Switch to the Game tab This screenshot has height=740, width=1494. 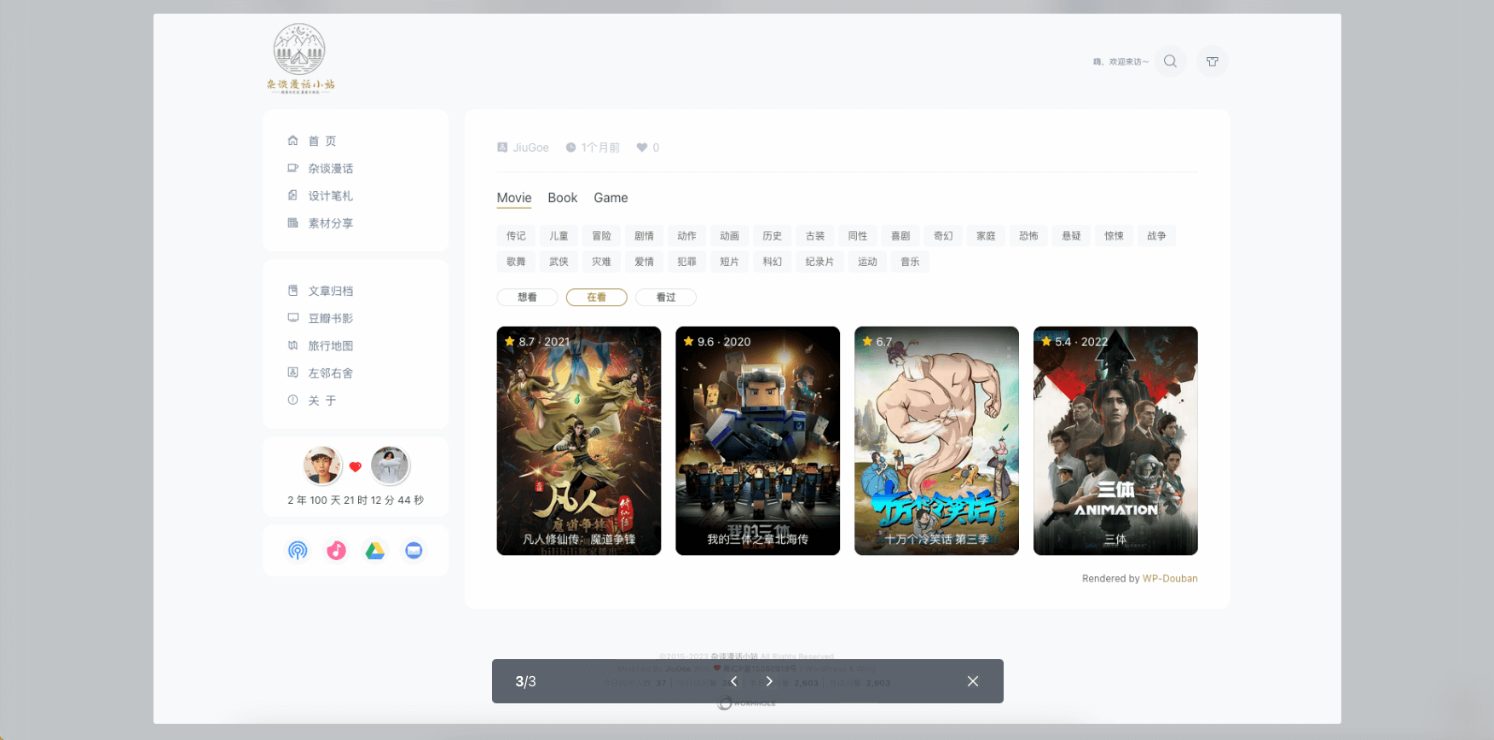(x=611, y=198)
